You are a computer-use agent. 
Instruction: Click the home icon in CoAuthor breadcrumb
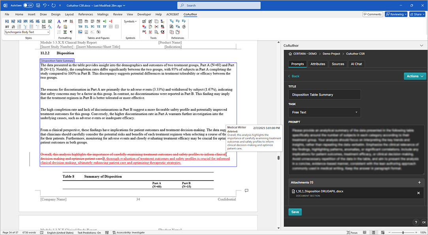pos(291,54)
